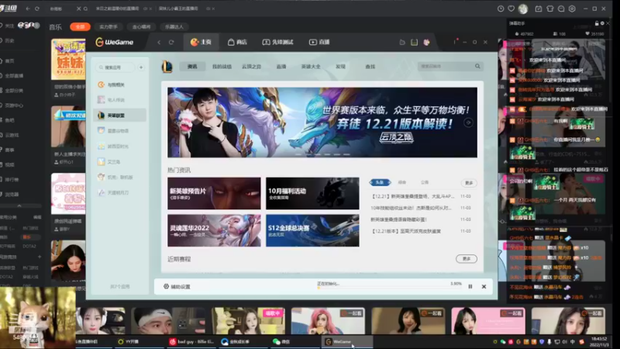Screen dimensions: 620x349
Task: Go back in WeGame navigation
Action: 159,43
